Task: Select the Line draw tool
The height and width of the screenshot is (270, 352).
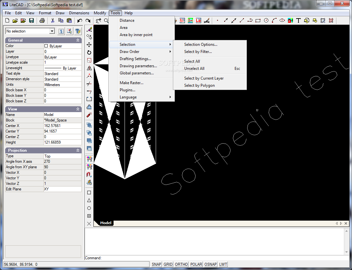Action: point(242,21)
